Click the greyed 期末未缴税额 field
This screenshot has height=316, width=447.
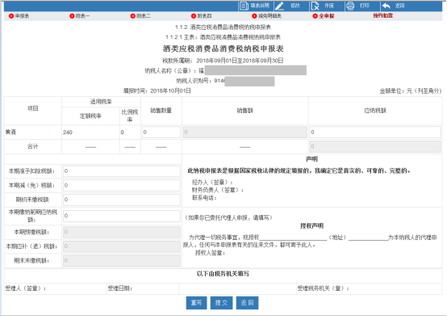[122, 260]
